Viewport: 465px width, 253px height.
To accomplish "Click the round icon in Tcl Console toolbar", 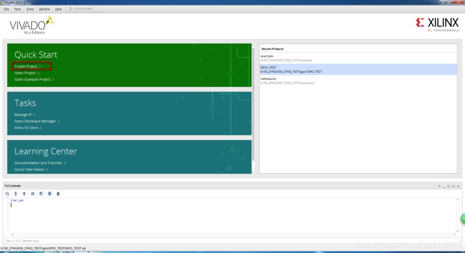I will (24, 194).
